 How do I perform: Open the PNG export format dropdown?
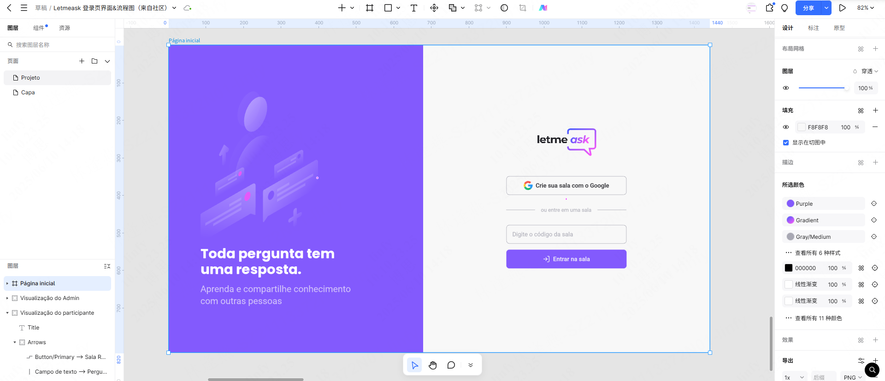(x=853, y=377)
